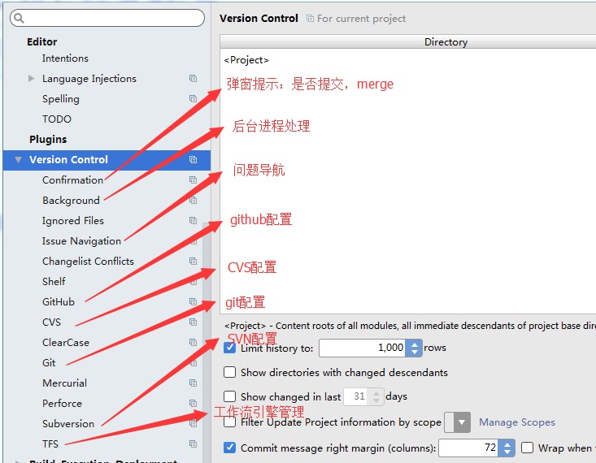The image size is (596, 463).
Task: Click project-level icon on Version Control row
Action: pyautogui.click(x=193, y=159)
